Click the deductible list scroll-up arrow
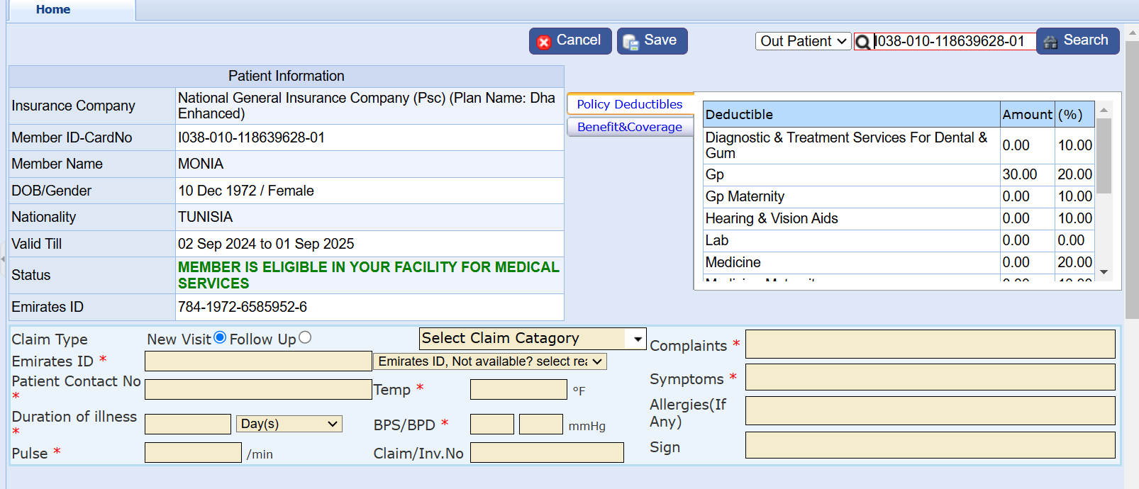Screen dimensions: 1139x489 (x=1104, y=111)
